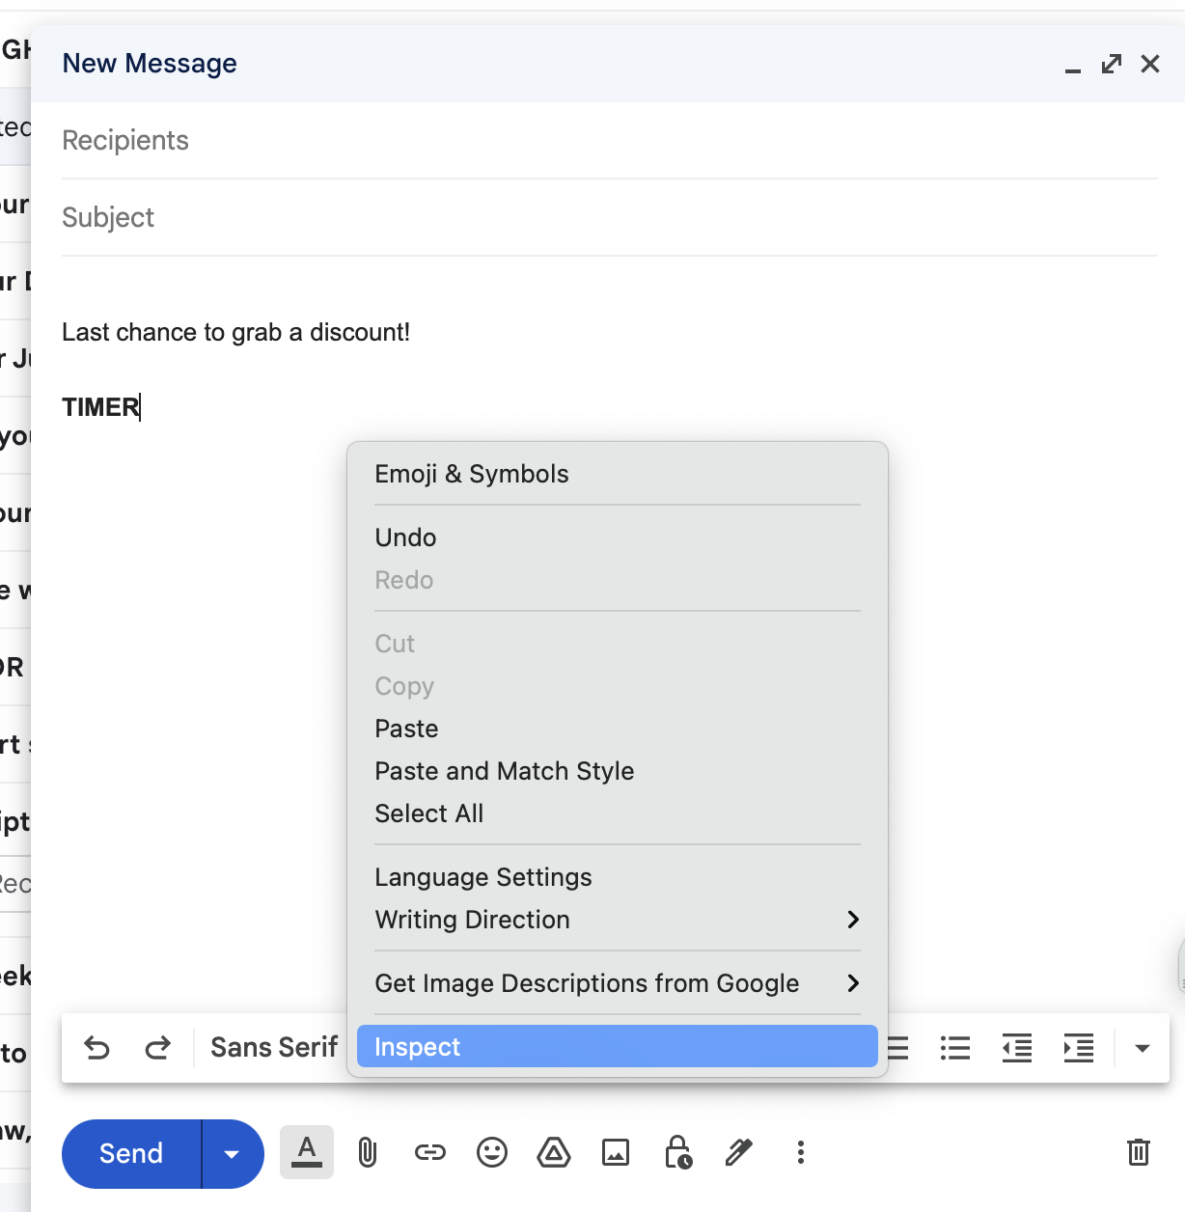Click the insert photo icon
1185x1212 pixels.
[616, 1152]
